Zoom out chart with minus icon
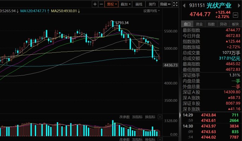The image size is (242, 141). (101, 4)
